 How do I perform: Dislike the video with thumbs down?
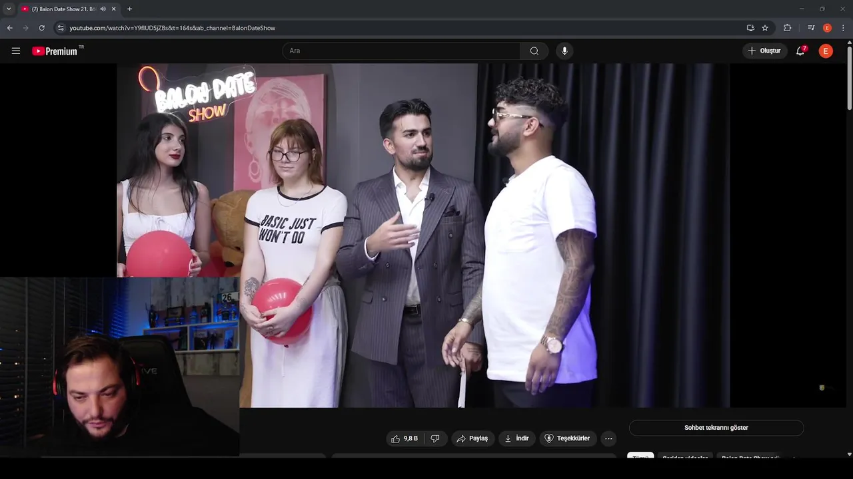click(x=435, y=438)
